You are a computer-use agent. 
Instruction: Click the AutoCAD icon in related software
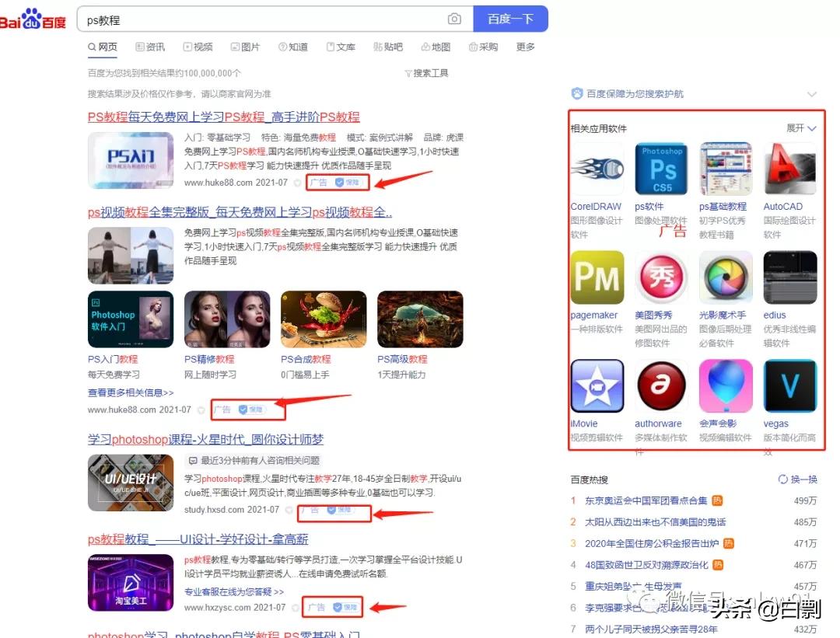coord(789,168)
